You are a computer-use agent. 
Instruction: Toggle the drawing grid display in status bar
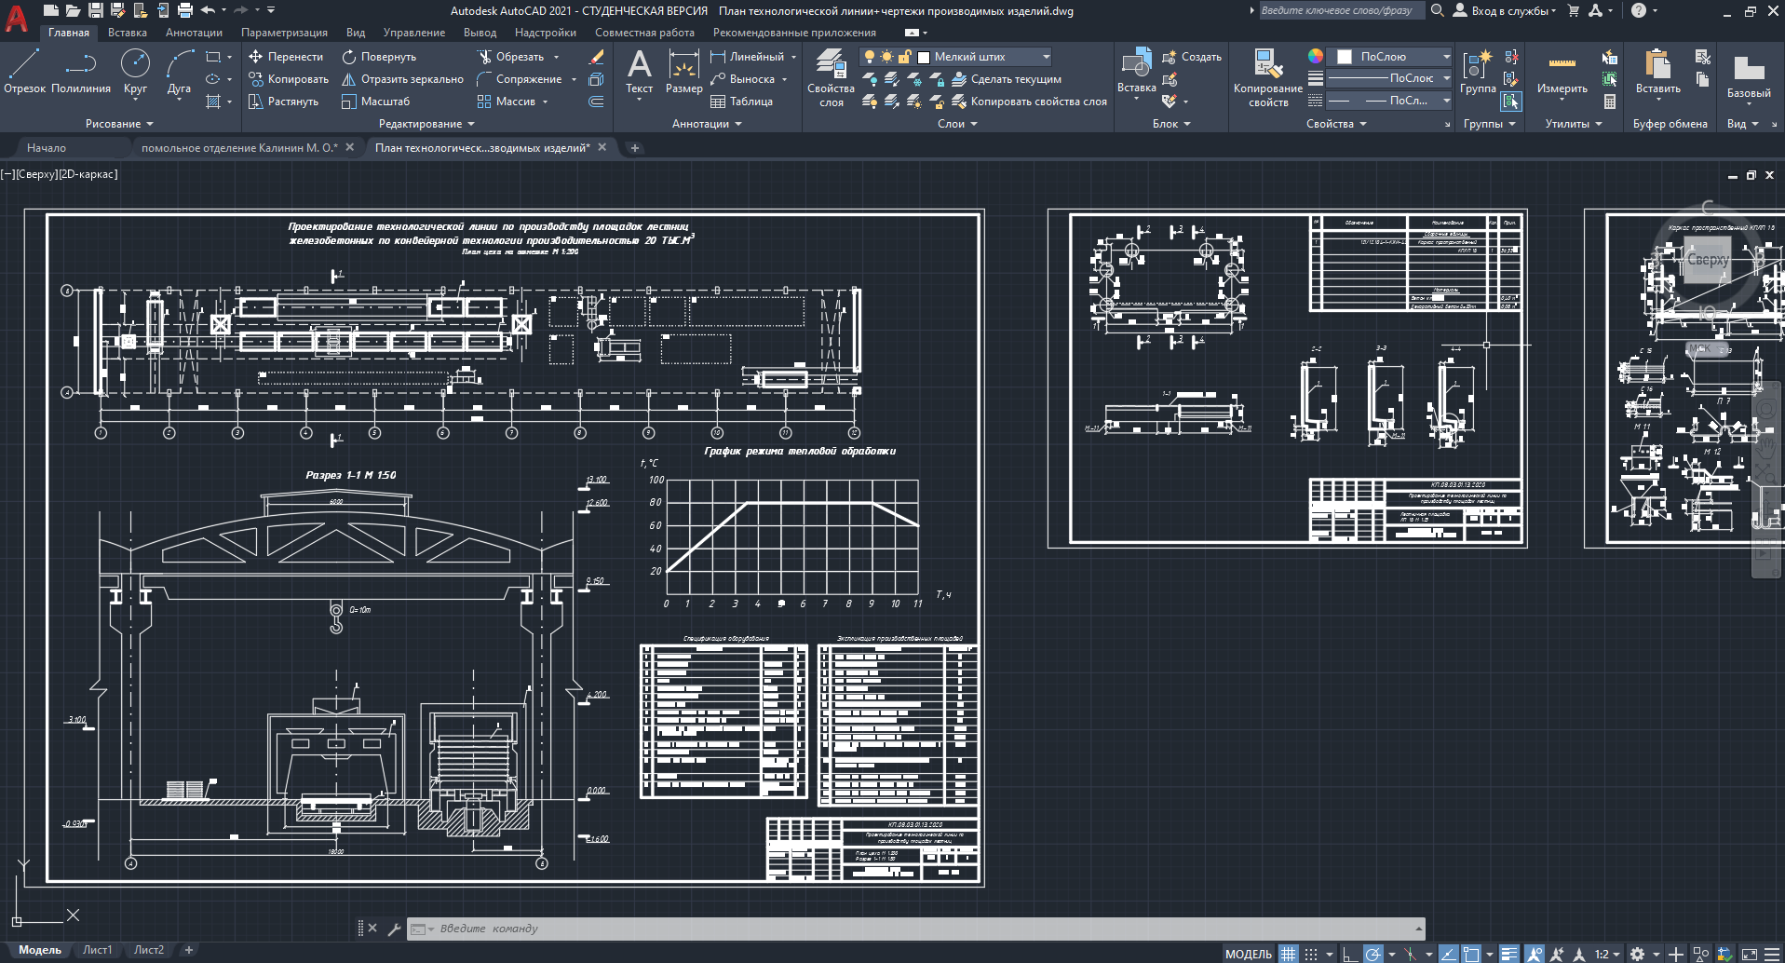(x=1288, y=954)
